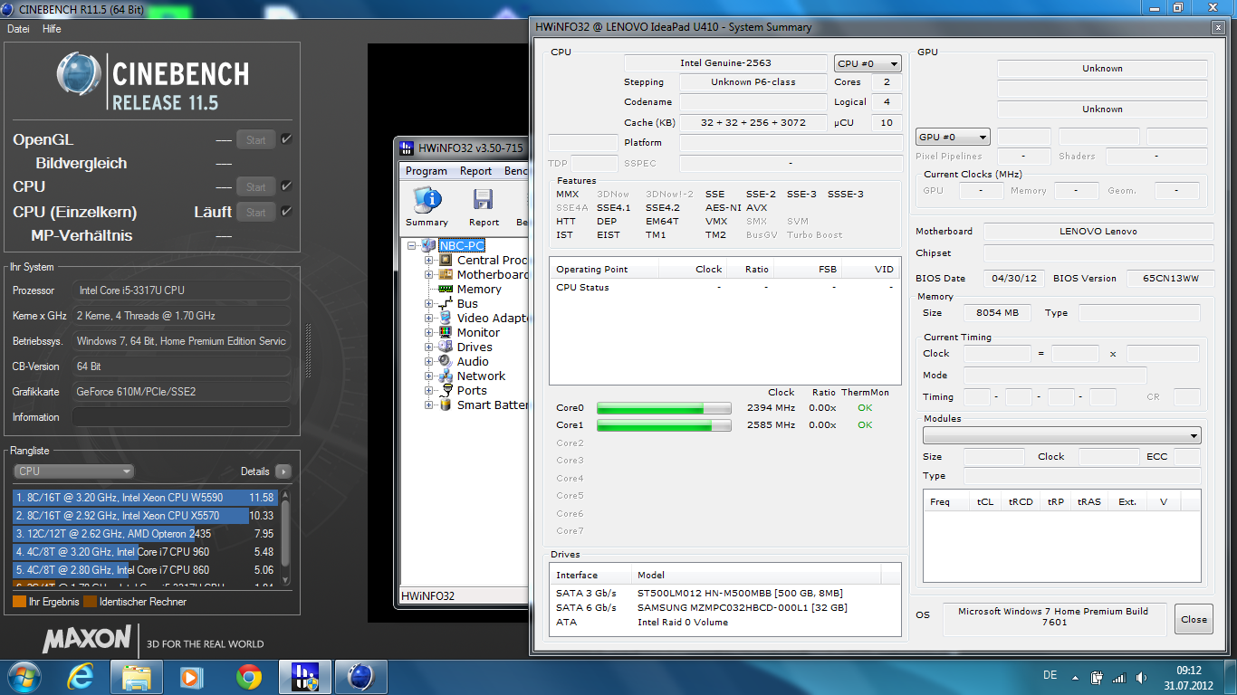Open the Hilfe menu in Cinebench
Viewport: 1237px width, 695px height.
[x=52, y=29]
